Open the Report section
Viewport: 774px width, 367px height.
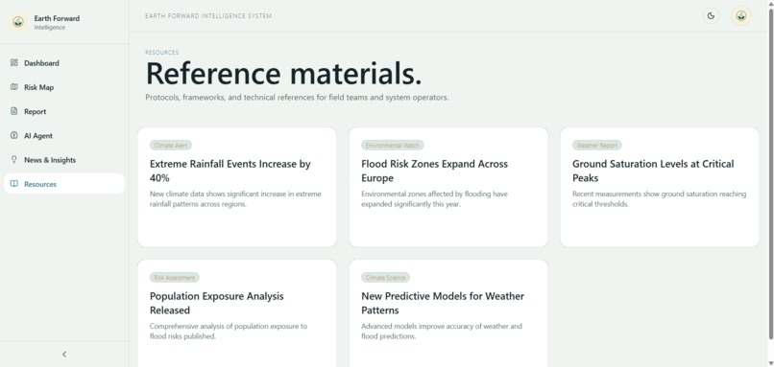(64, 111)
